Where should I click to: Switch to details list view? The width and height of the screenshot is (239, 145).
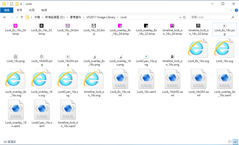[230, 142]
